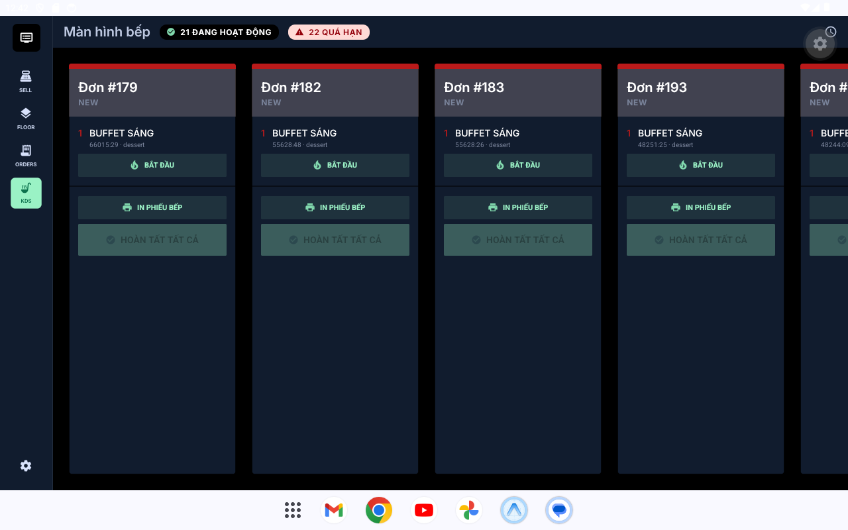Viewport: 848px width, 530px height.
Task: Print IN PHIẾU BẾP for order #193
Action: [x=701, y=207]
